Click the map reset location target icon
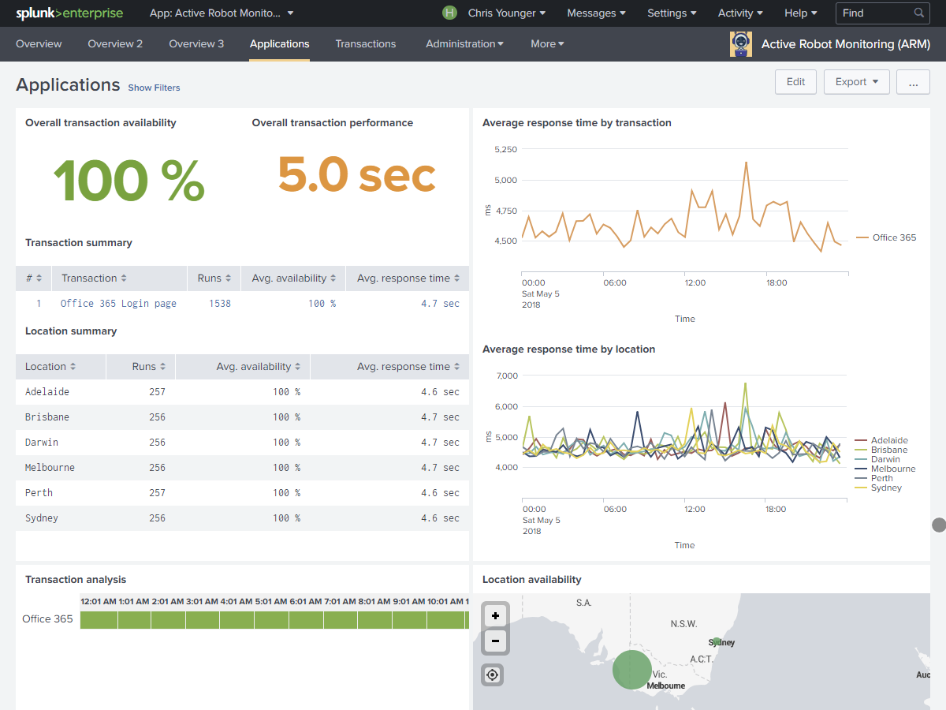This screenshot has height=710, width=946. tap(493, 674)
